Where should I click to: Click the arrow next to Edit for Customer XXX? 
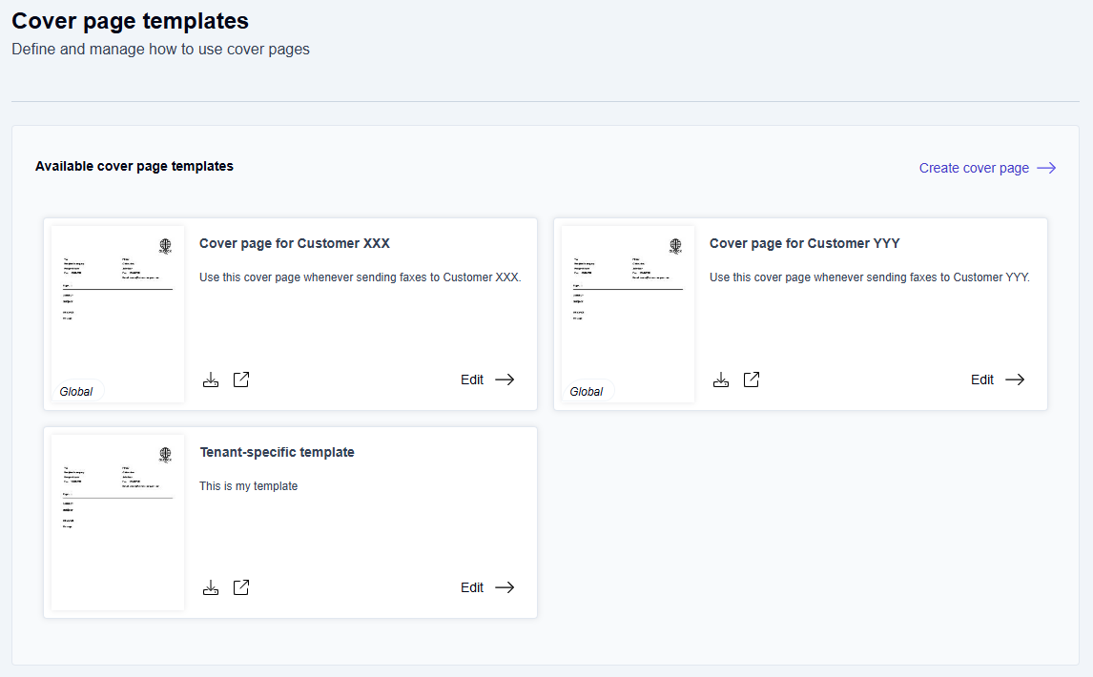(505, 380)
